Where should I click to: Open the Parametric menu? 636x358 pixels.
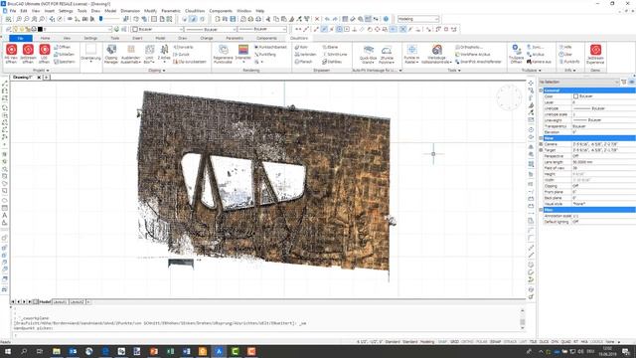point(171,11)
